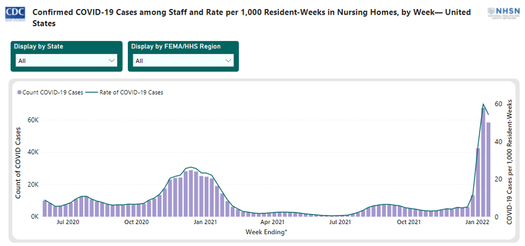The height and width of the screenshot is (246, 525).
Task: Click the purple Count COVID-19 Cases legend dot
Action: (19, 92)
